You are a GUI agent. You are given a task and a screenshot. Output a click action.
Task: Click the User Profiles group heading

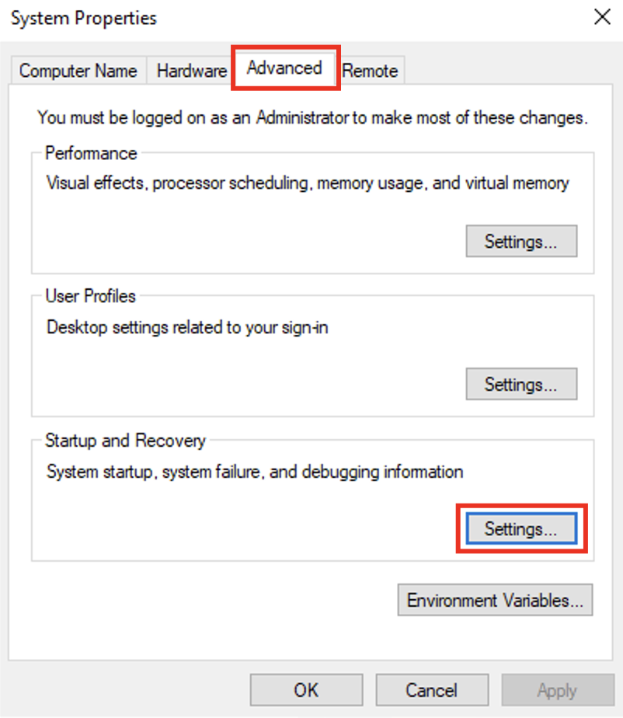point(90,296)
